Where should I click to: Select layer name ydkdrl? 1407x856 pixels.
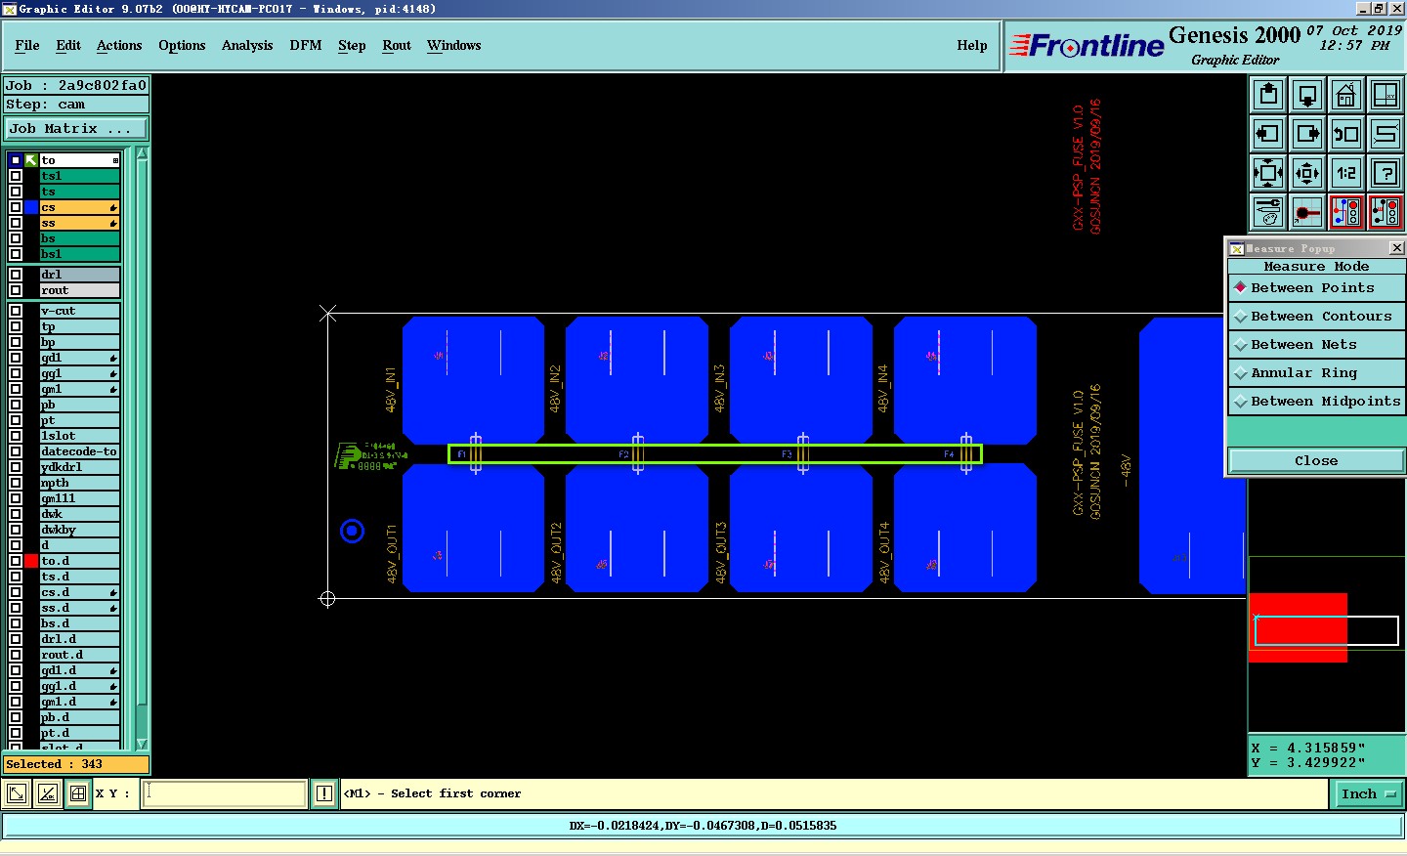point(80,467)
